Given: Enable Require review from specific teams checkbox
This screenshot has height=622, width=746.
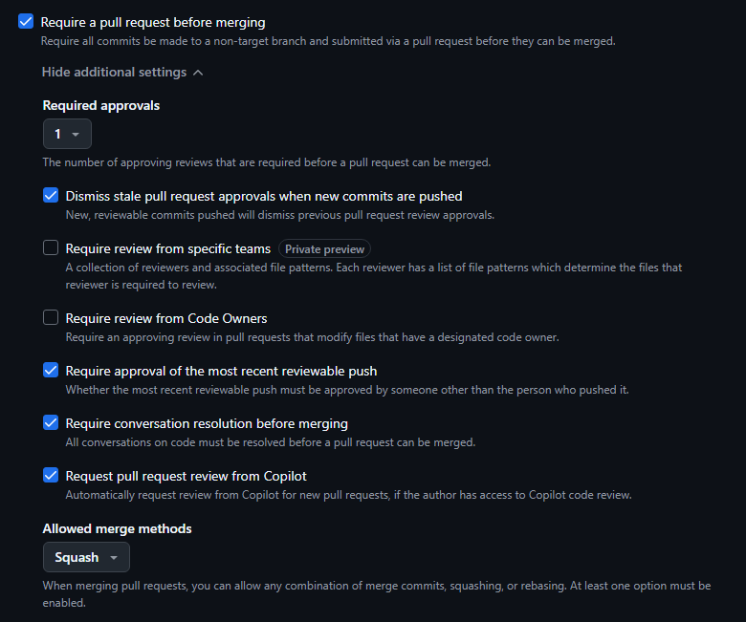Looking at the screenshot, I should [x=51, y=247].
